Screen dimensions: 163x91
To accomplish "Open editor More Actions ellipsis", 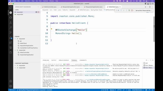I will coord(152,7).
